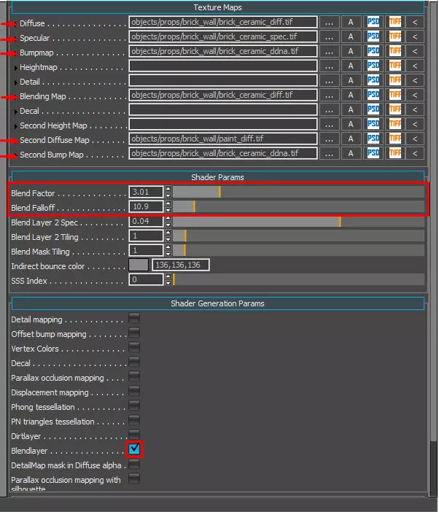Enable the Detail mapping checkbox
This screenshot has height=512, width=439.
tap(134, 318)
